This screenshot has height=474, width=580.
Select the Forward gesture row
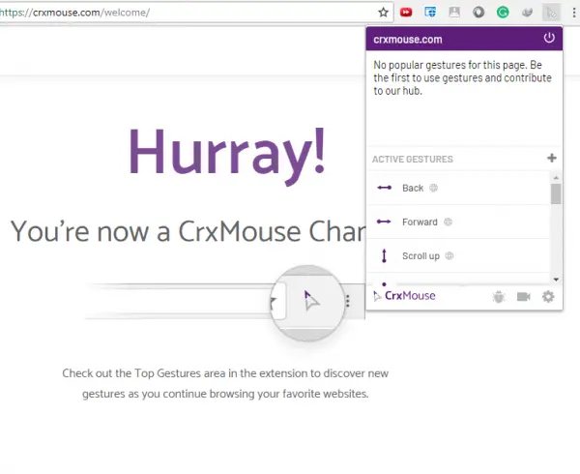458,222
